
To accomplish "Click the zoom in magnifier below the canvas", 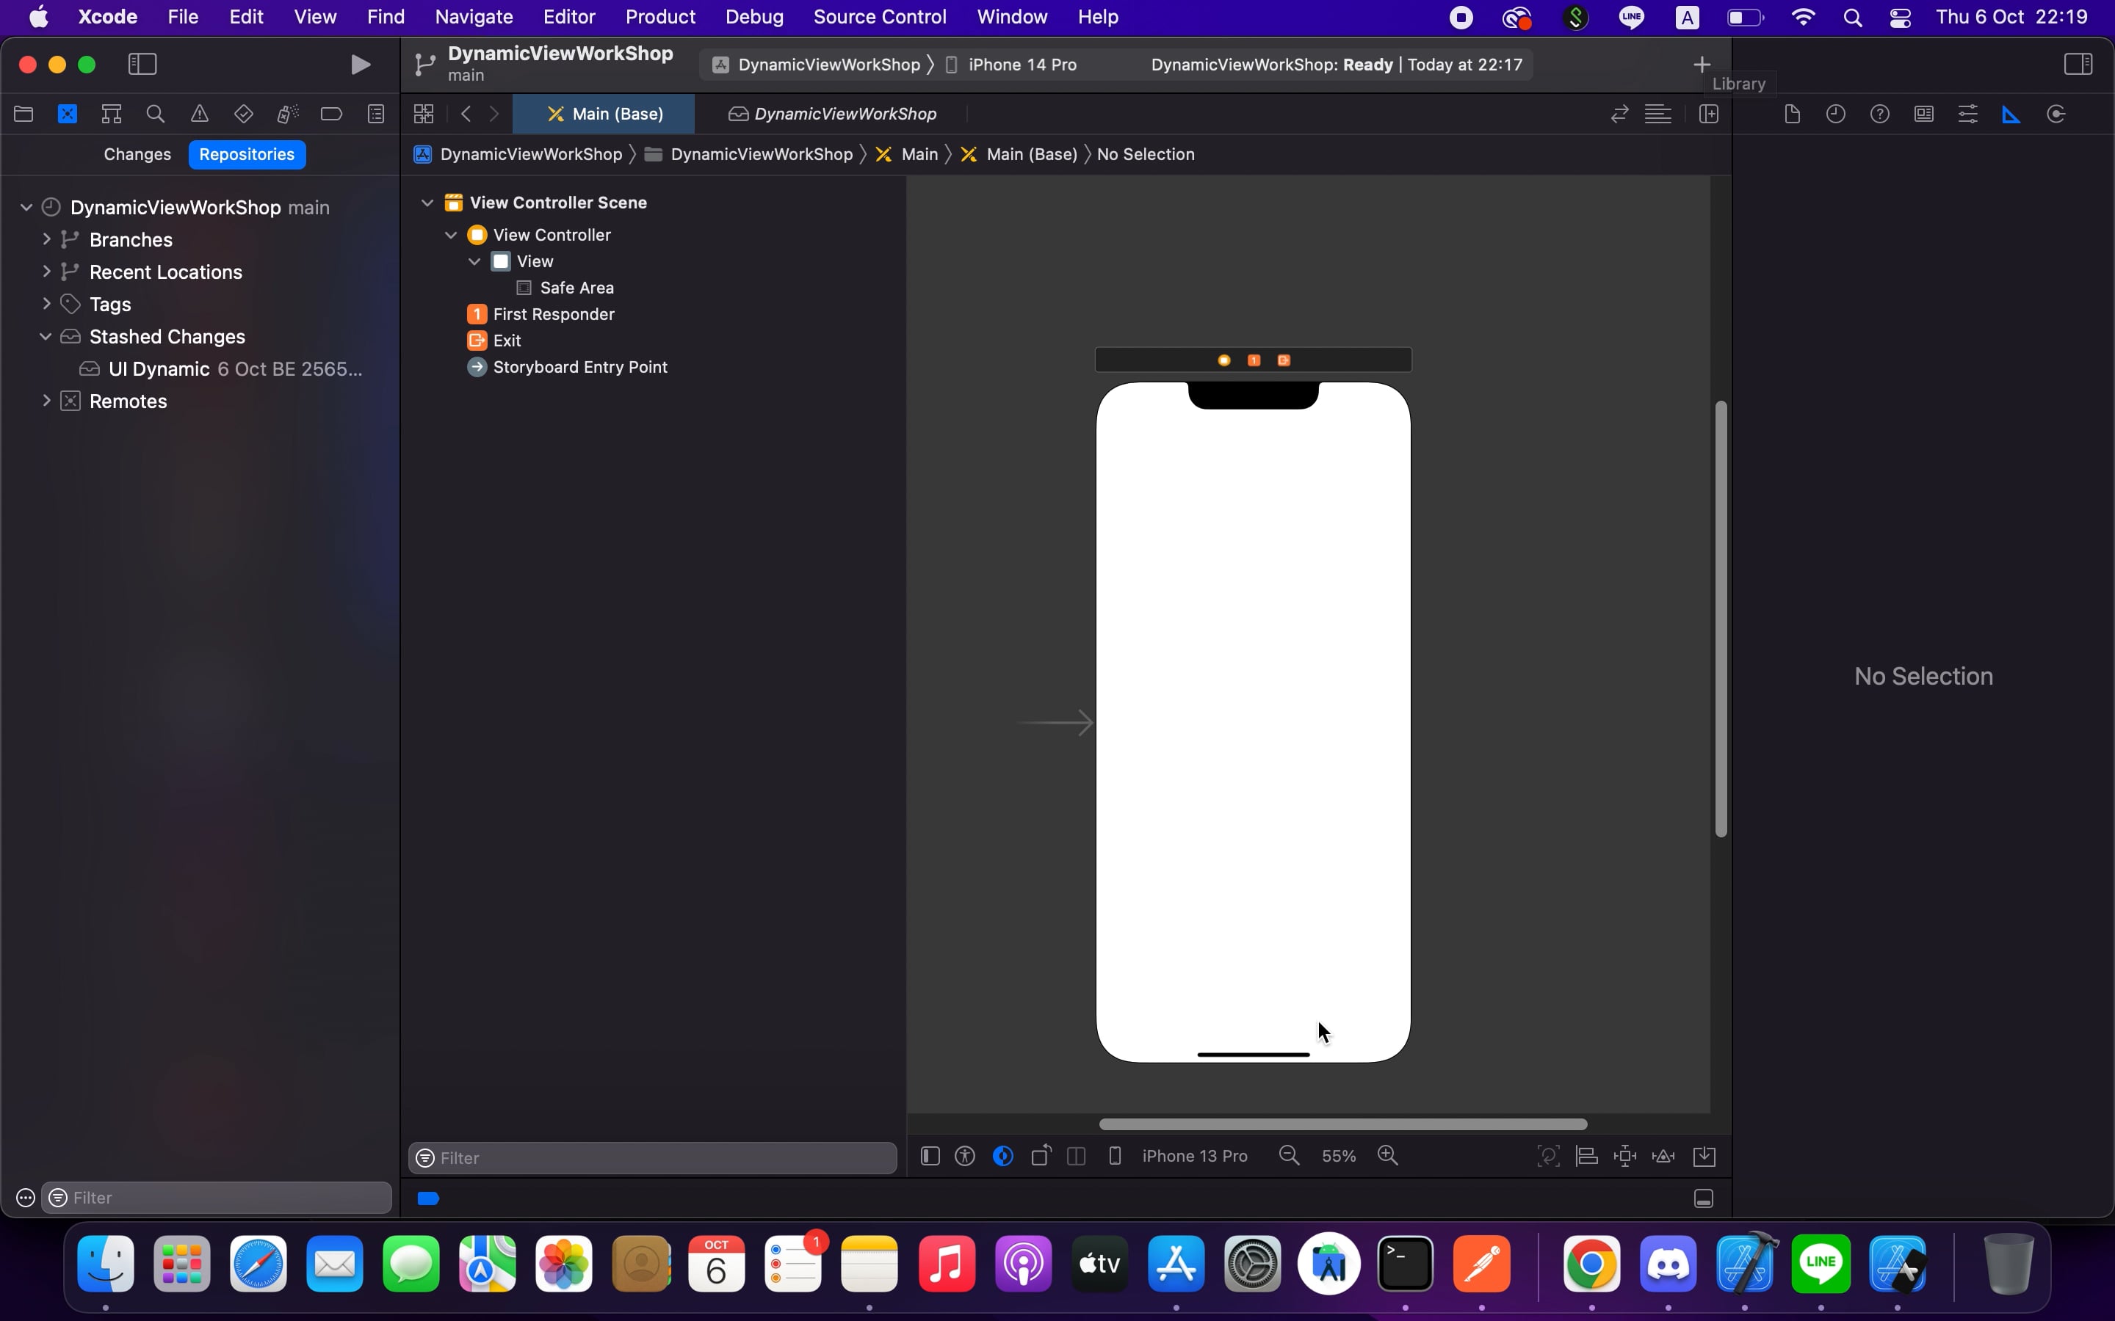I will pyautogui.click(x=1388, y=1155).
